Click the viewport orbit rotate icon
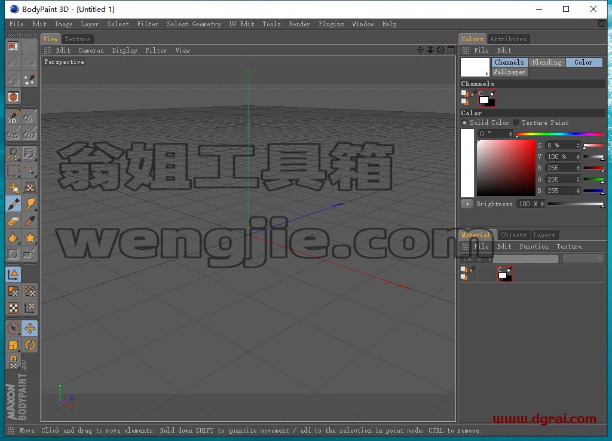 tap(440, 50)
